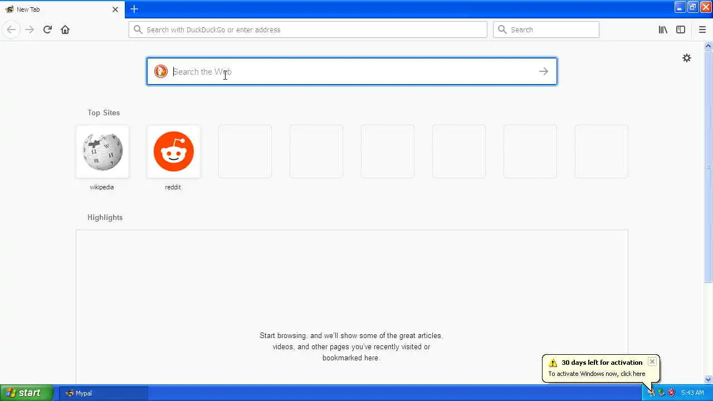Dismiss the activation balloon notification
Viewport: 713px width, 401px height.
tap(652, 362)
